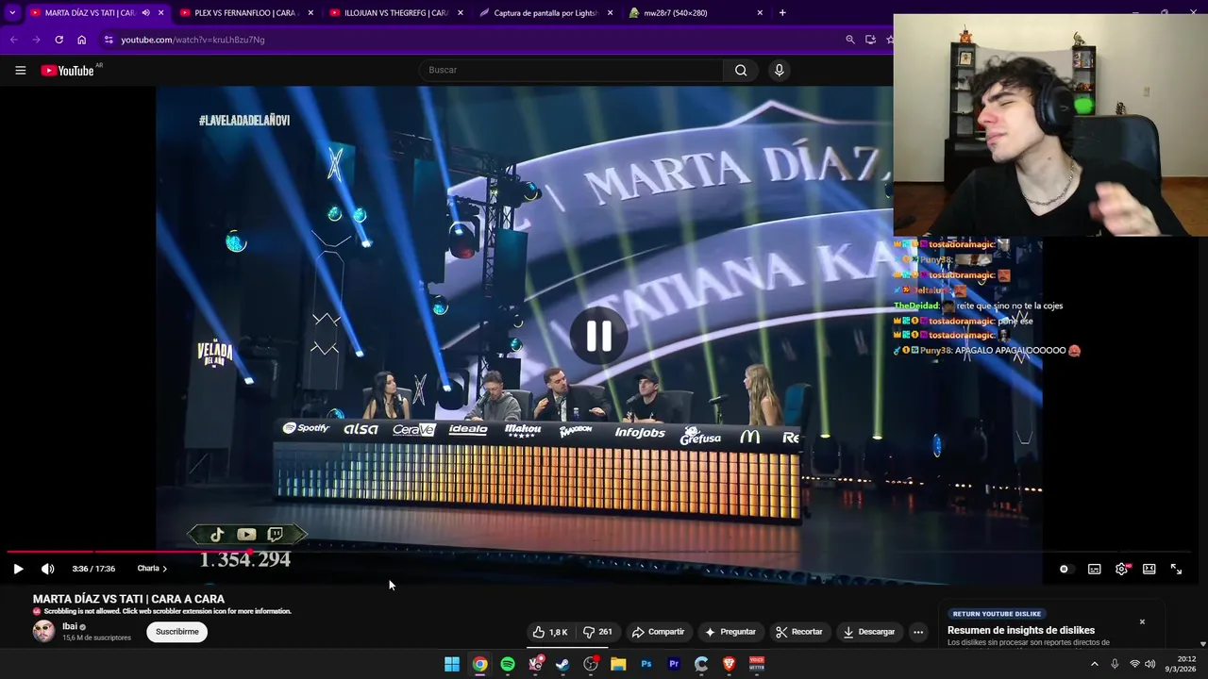
Task: Go to the YouTube home logo
Action: click(68, 70)
